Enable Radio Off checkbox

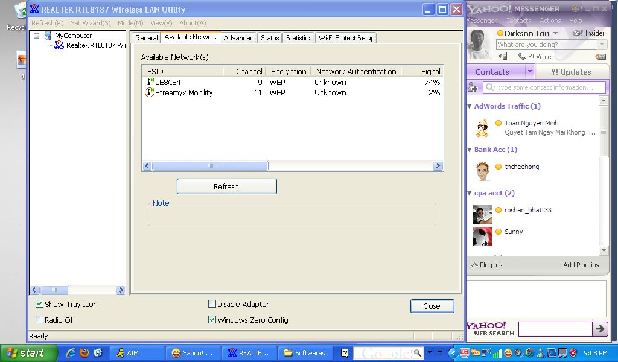pyautogui.click(x=39, y=319)
